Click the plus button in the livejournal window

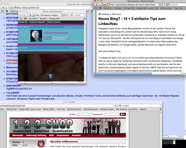pos(30,15)
